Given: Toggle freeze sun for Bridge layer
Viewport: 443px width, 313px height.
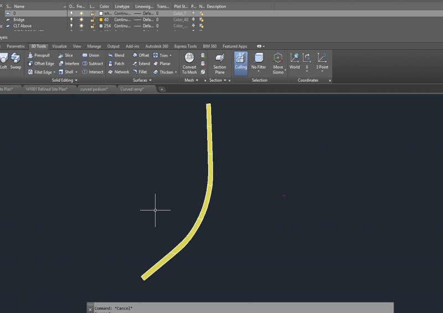Looking at the screenshot, I should [x=81, y=19].
